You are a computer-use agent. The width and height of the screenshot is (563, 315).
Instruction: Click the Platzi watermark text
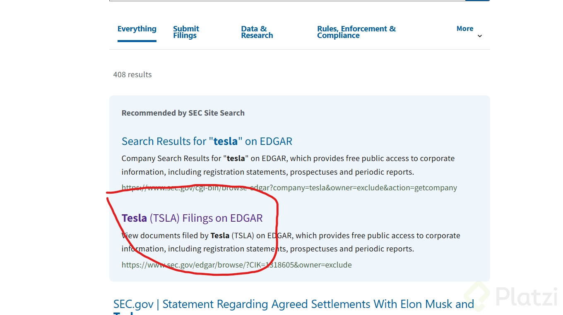(526, 297)
